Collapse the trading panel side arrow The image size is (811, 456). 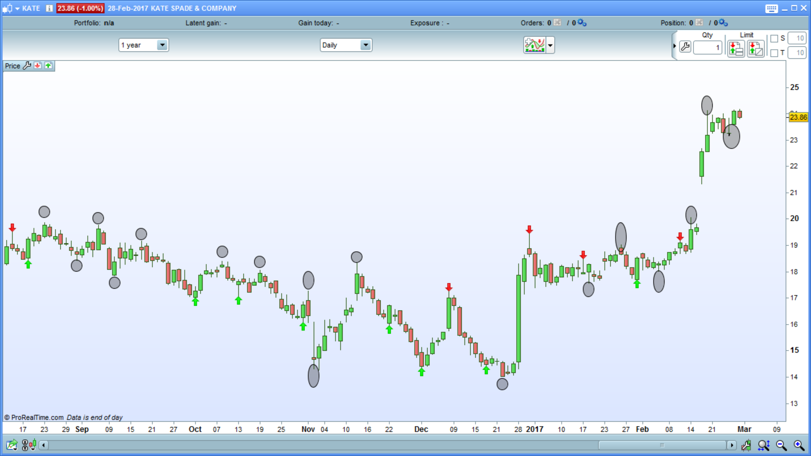675,46
